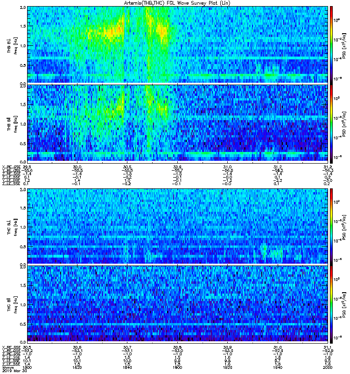Click the THB X_RE_GSE value 29.5

tap(27, 167)
